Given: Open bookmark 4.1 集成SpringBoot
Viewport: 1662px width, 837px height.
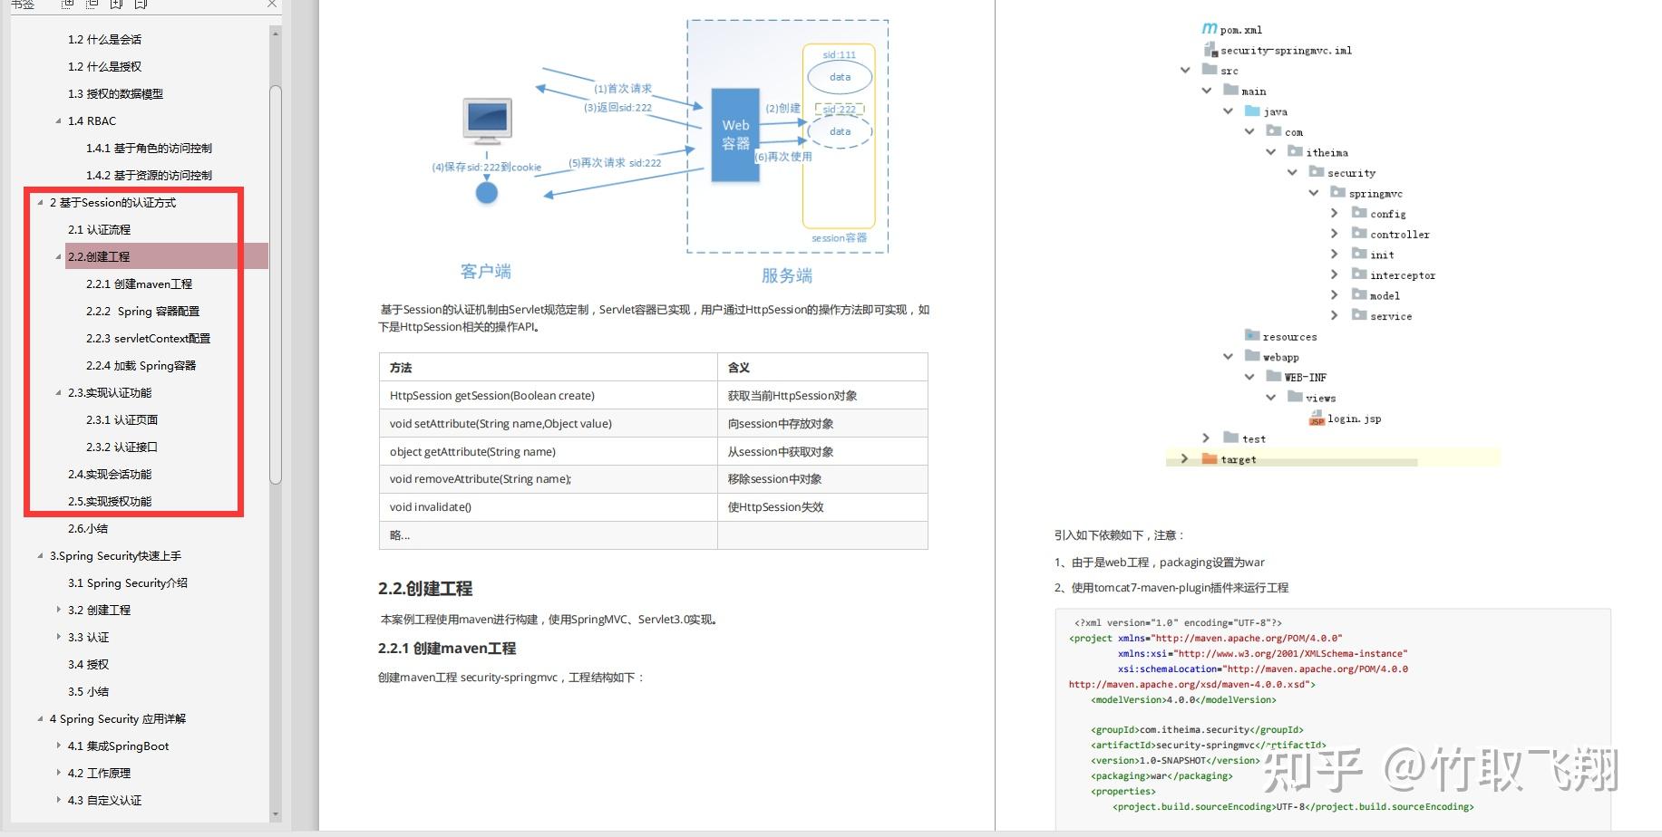Looking at the screenshot, I should tap(118, 746).
